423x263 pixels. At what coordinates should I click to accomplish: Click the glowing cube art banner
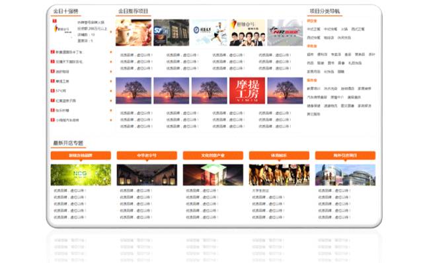(x=213, y=175)
